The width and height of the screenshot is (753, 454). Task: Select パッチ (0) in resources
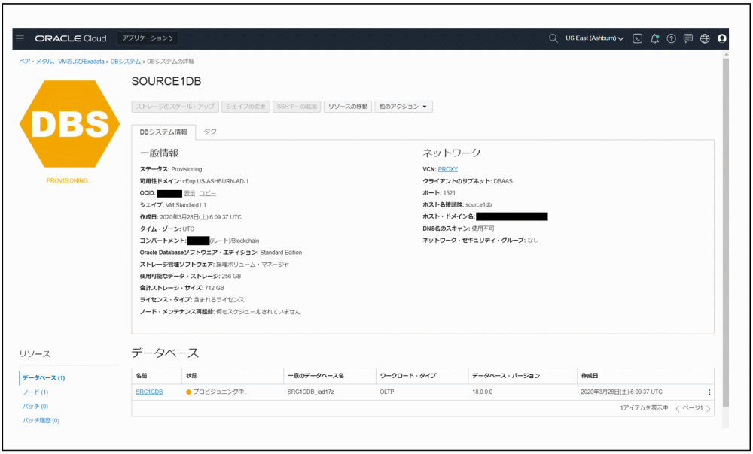35,407
